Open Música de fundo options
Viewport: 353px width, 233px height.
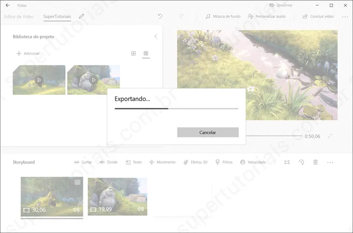coord(223,16)
